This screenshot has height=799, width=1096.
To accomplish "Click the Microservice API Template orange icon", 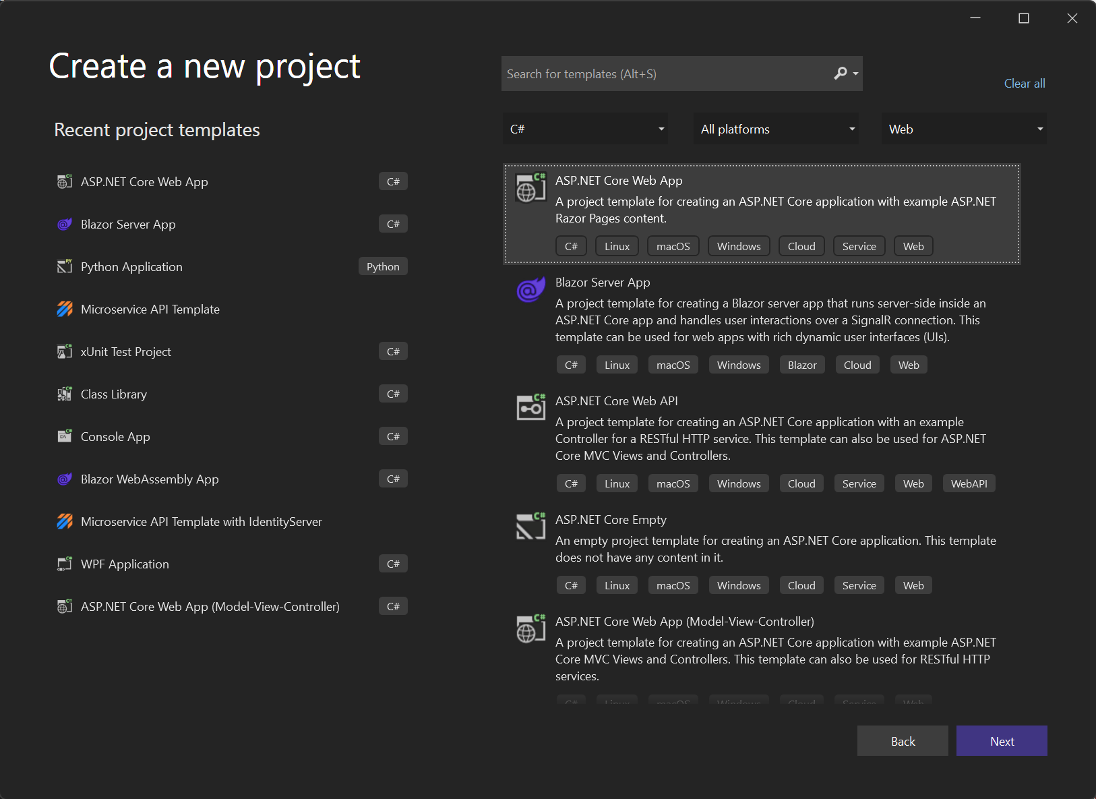I will (x=65, y=309).
